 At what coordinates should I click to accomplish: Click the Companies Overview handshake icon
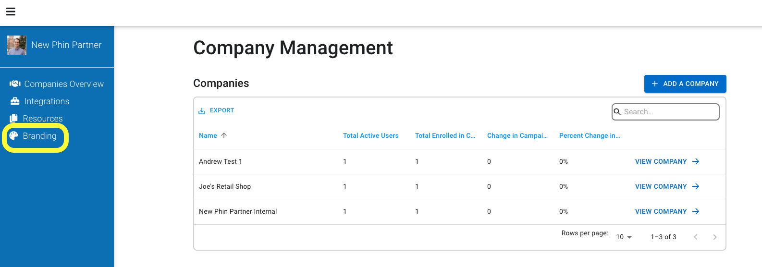[x=15, y=84]
